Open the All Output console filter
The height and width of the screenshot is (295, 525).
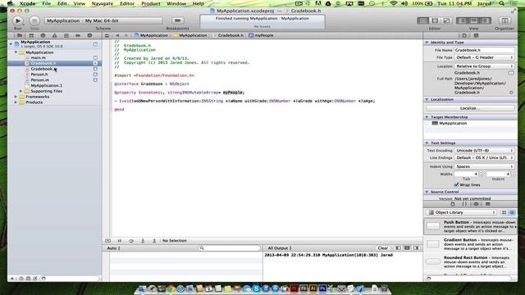(x=280, y=248)
